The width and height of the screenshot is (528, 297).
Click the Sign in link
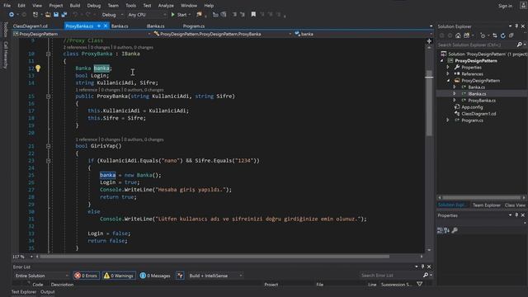coord(505,6)
